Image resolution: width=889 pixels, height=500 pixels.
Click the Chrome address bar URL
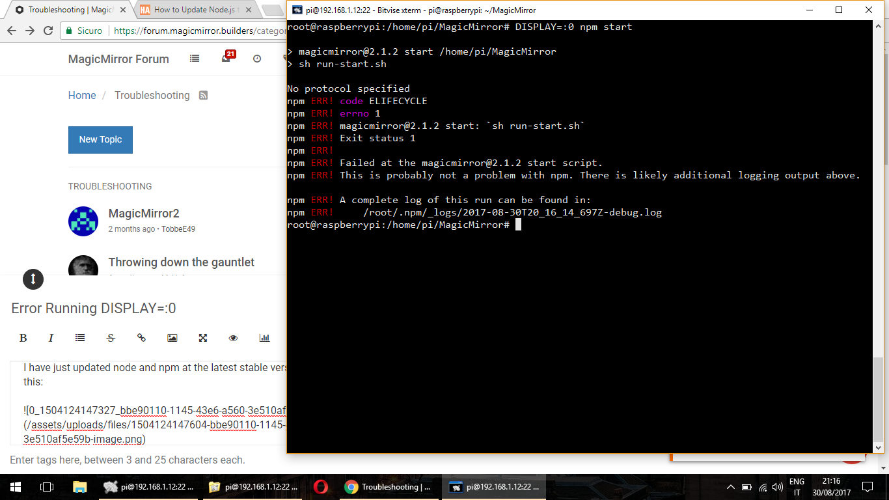point(199,31)
